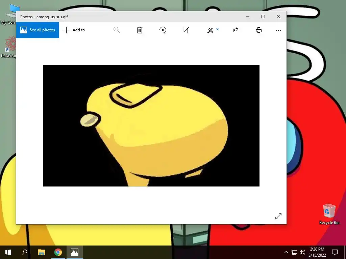Select the My Computer desktop icon
The height and width of the screenshot is (259, 346).
(x=8, y=14)
